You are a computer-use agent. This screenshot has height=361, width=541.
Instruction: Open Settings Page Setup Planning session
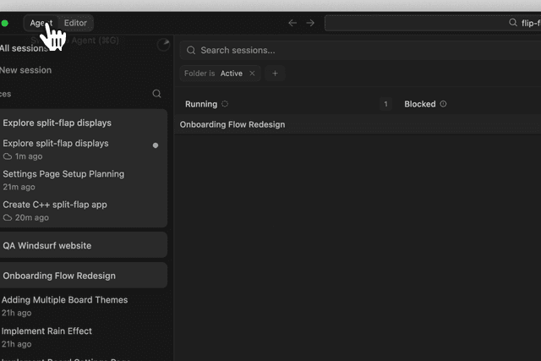point(63,174)
